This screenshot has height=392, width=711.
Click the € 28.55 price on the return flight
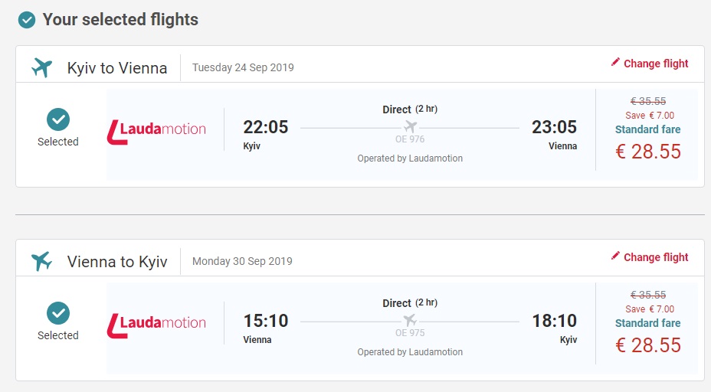click(x=648, y=345)
